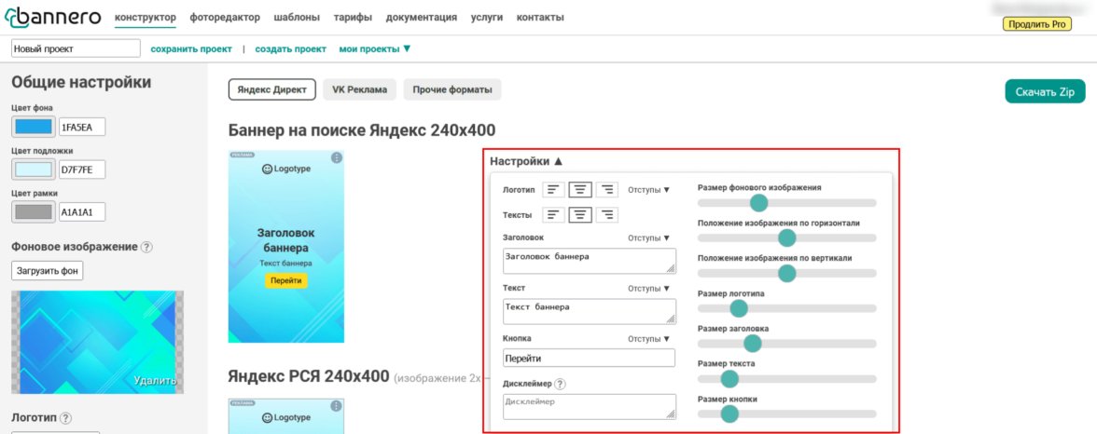This screenshot has width=1097, height=434.
Task: Switch to the VK Реклама tab
Action: [360, 89]
